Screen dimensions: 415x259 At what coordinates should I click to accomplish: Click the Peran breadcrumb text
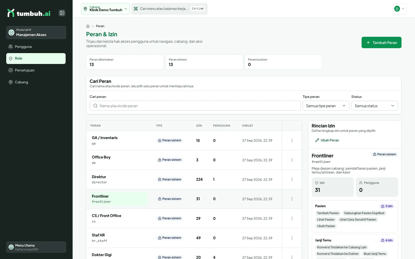(x=100, y=26)
